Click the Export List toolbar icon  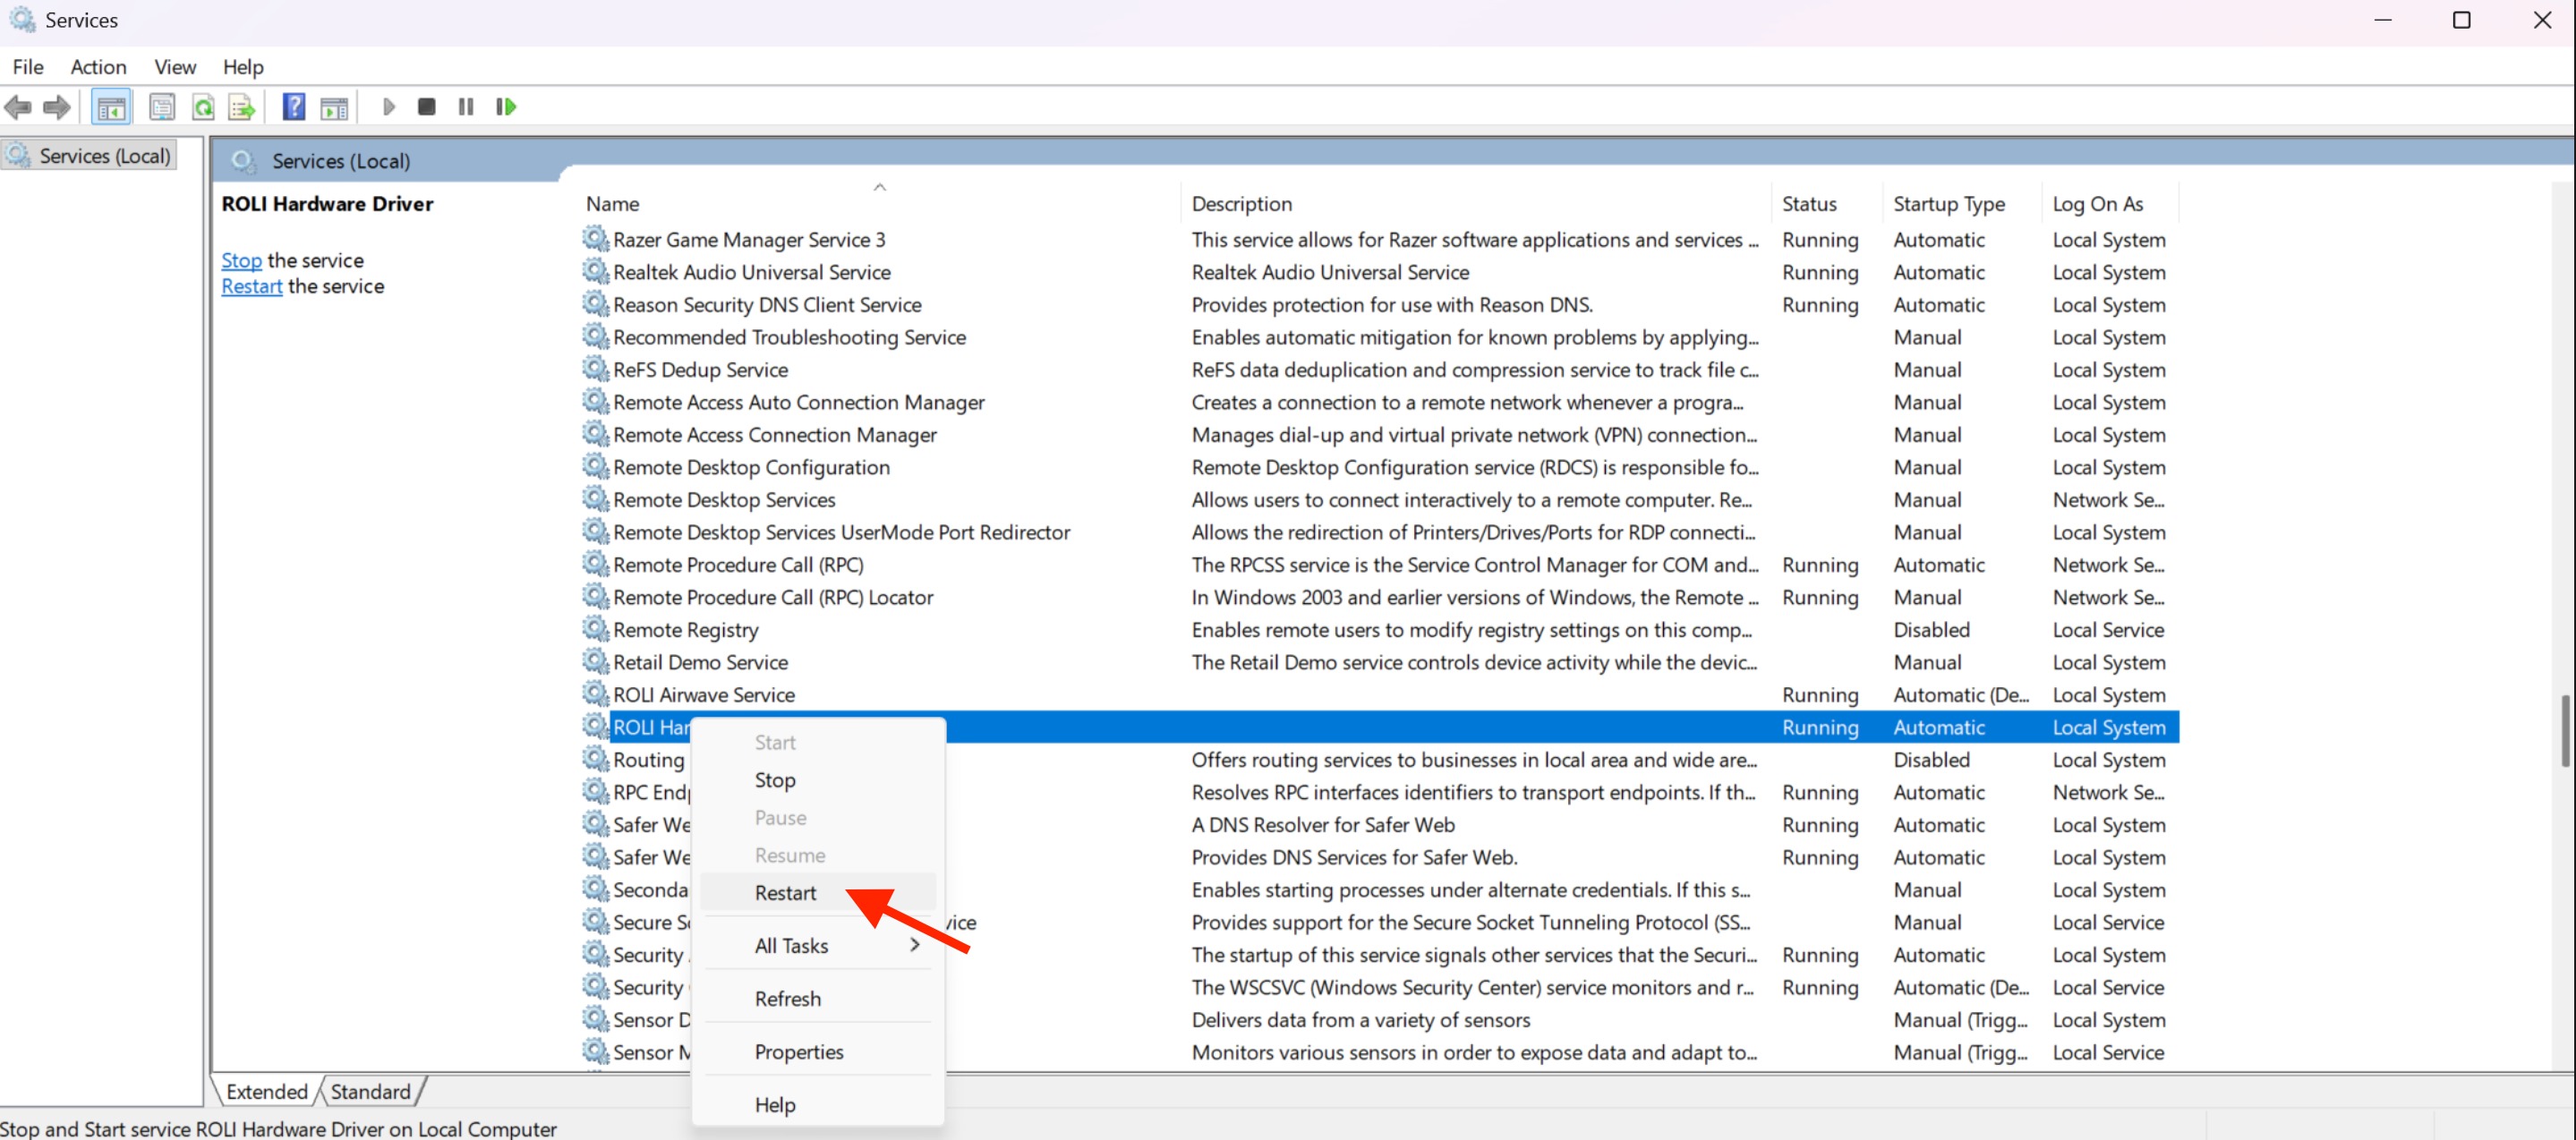[x=242, y=107]
